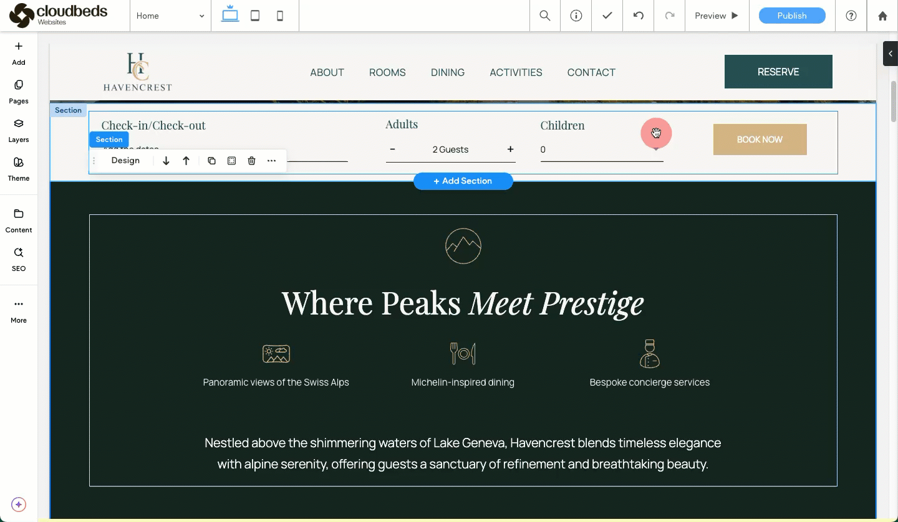This screenshot has height=522, width=898.
Task: Select the outer Section label tag
Action: tap(68, 110)
